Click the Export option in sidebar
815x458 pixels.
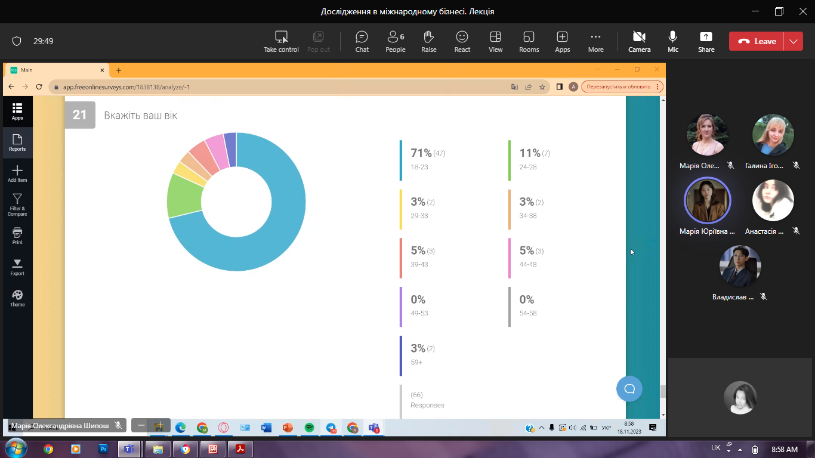[x=17, y=267]
